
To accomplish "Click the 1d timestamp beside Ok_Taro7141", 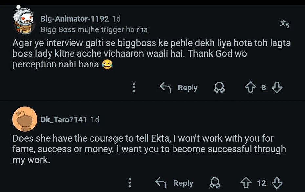I will tap(95, 120).
